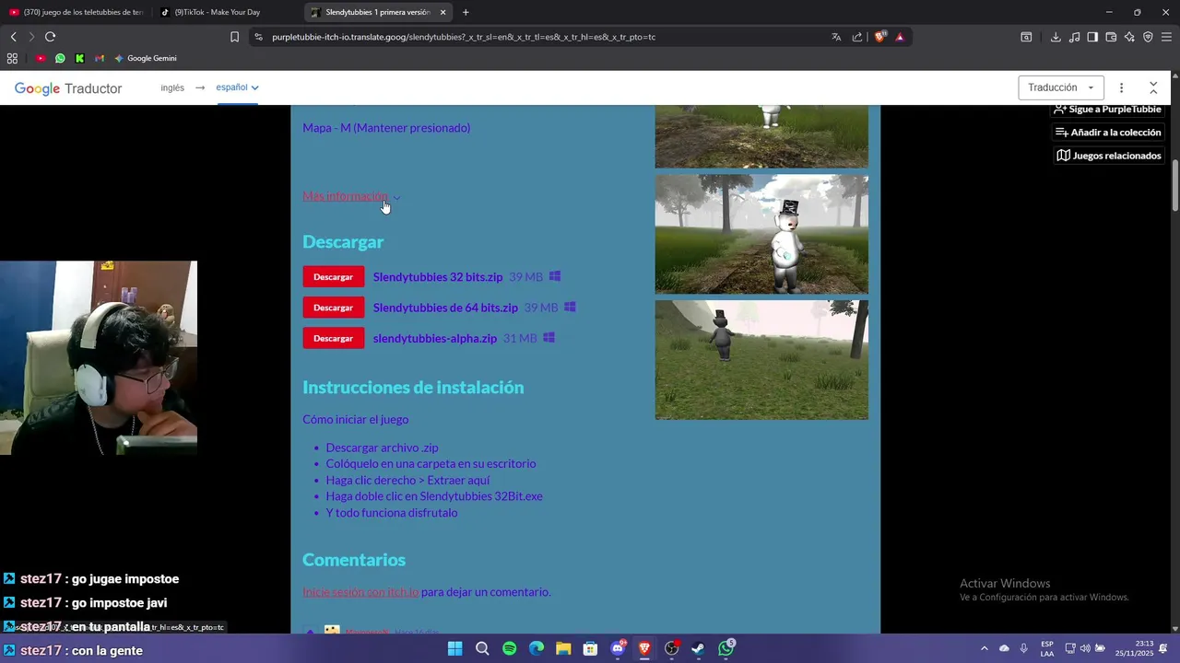
Task: Click Inicie sesión con itch.io link
Action: click(x=360, y=592)
